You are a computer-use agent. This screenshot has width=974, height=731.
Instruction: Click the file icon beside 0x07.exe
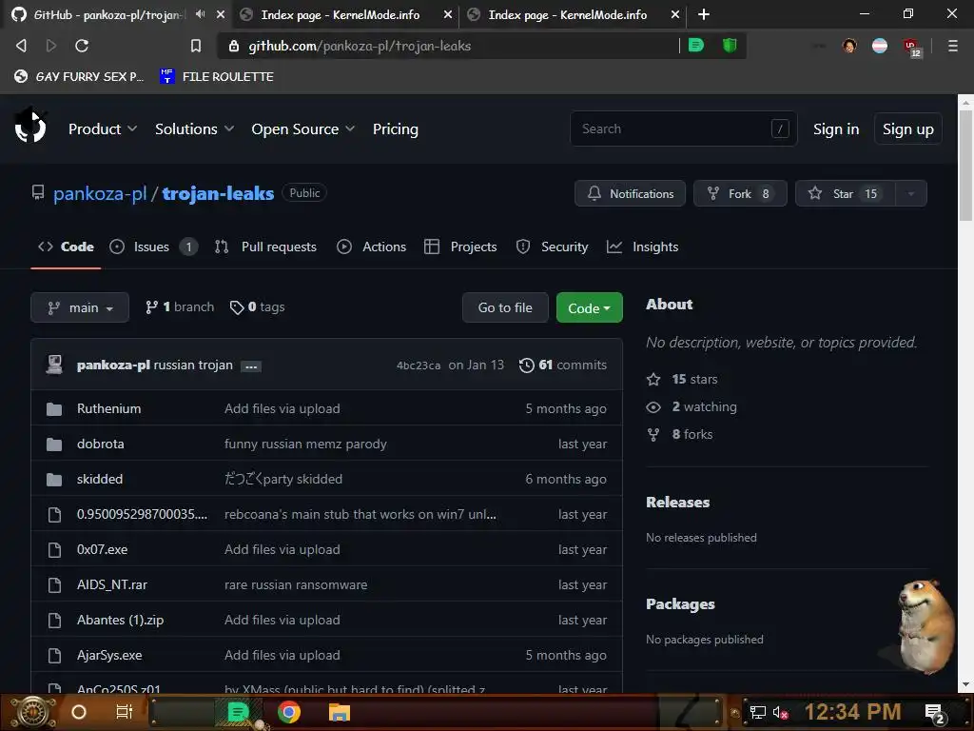[54, 549]
